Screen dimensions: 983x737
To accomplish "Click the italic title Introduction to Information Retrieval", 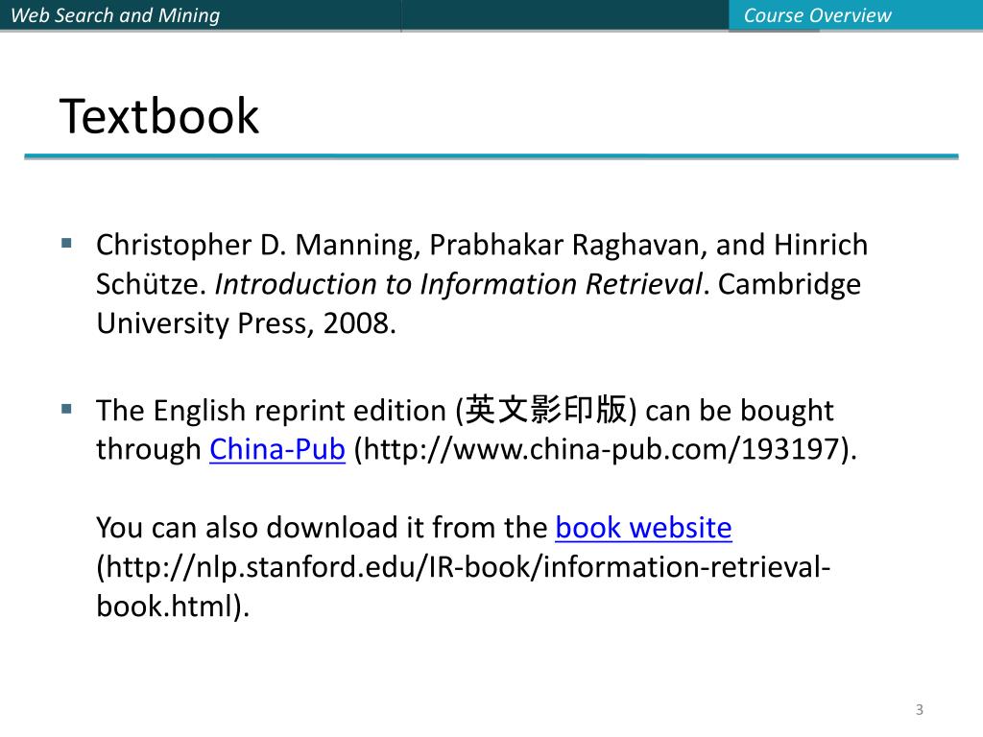I will tap(459, 284).
